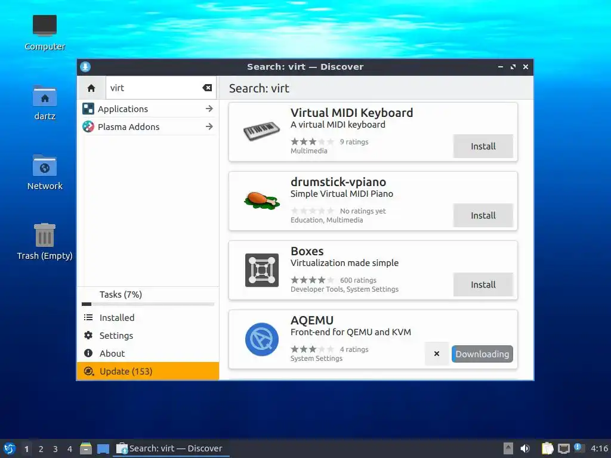This screenshot has height=458, width=611.
Task: Open the AQEMU app icon
Action: point(262,339)
